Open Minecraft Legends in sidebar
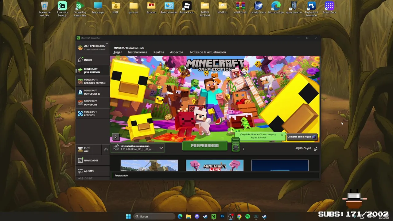The height and width of the screenshot is (221, 393). (92, 114)
